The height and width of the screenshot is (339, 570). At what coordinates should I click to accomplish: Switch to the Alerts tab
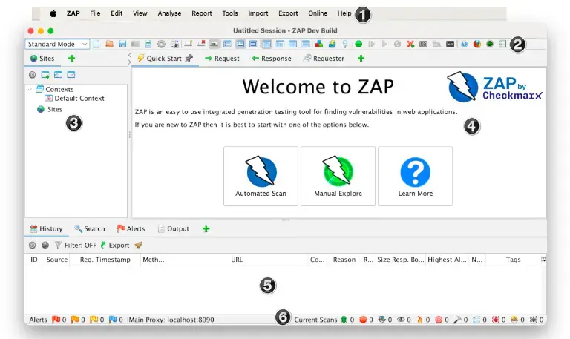coord(131,229)
